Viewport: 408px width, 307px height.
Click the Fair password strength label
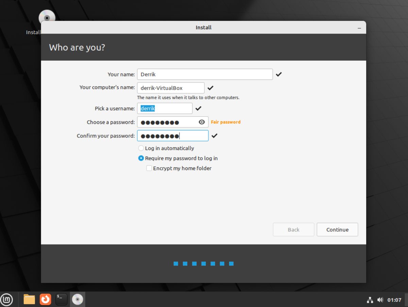pyautogui.click(x=225, y=122)
